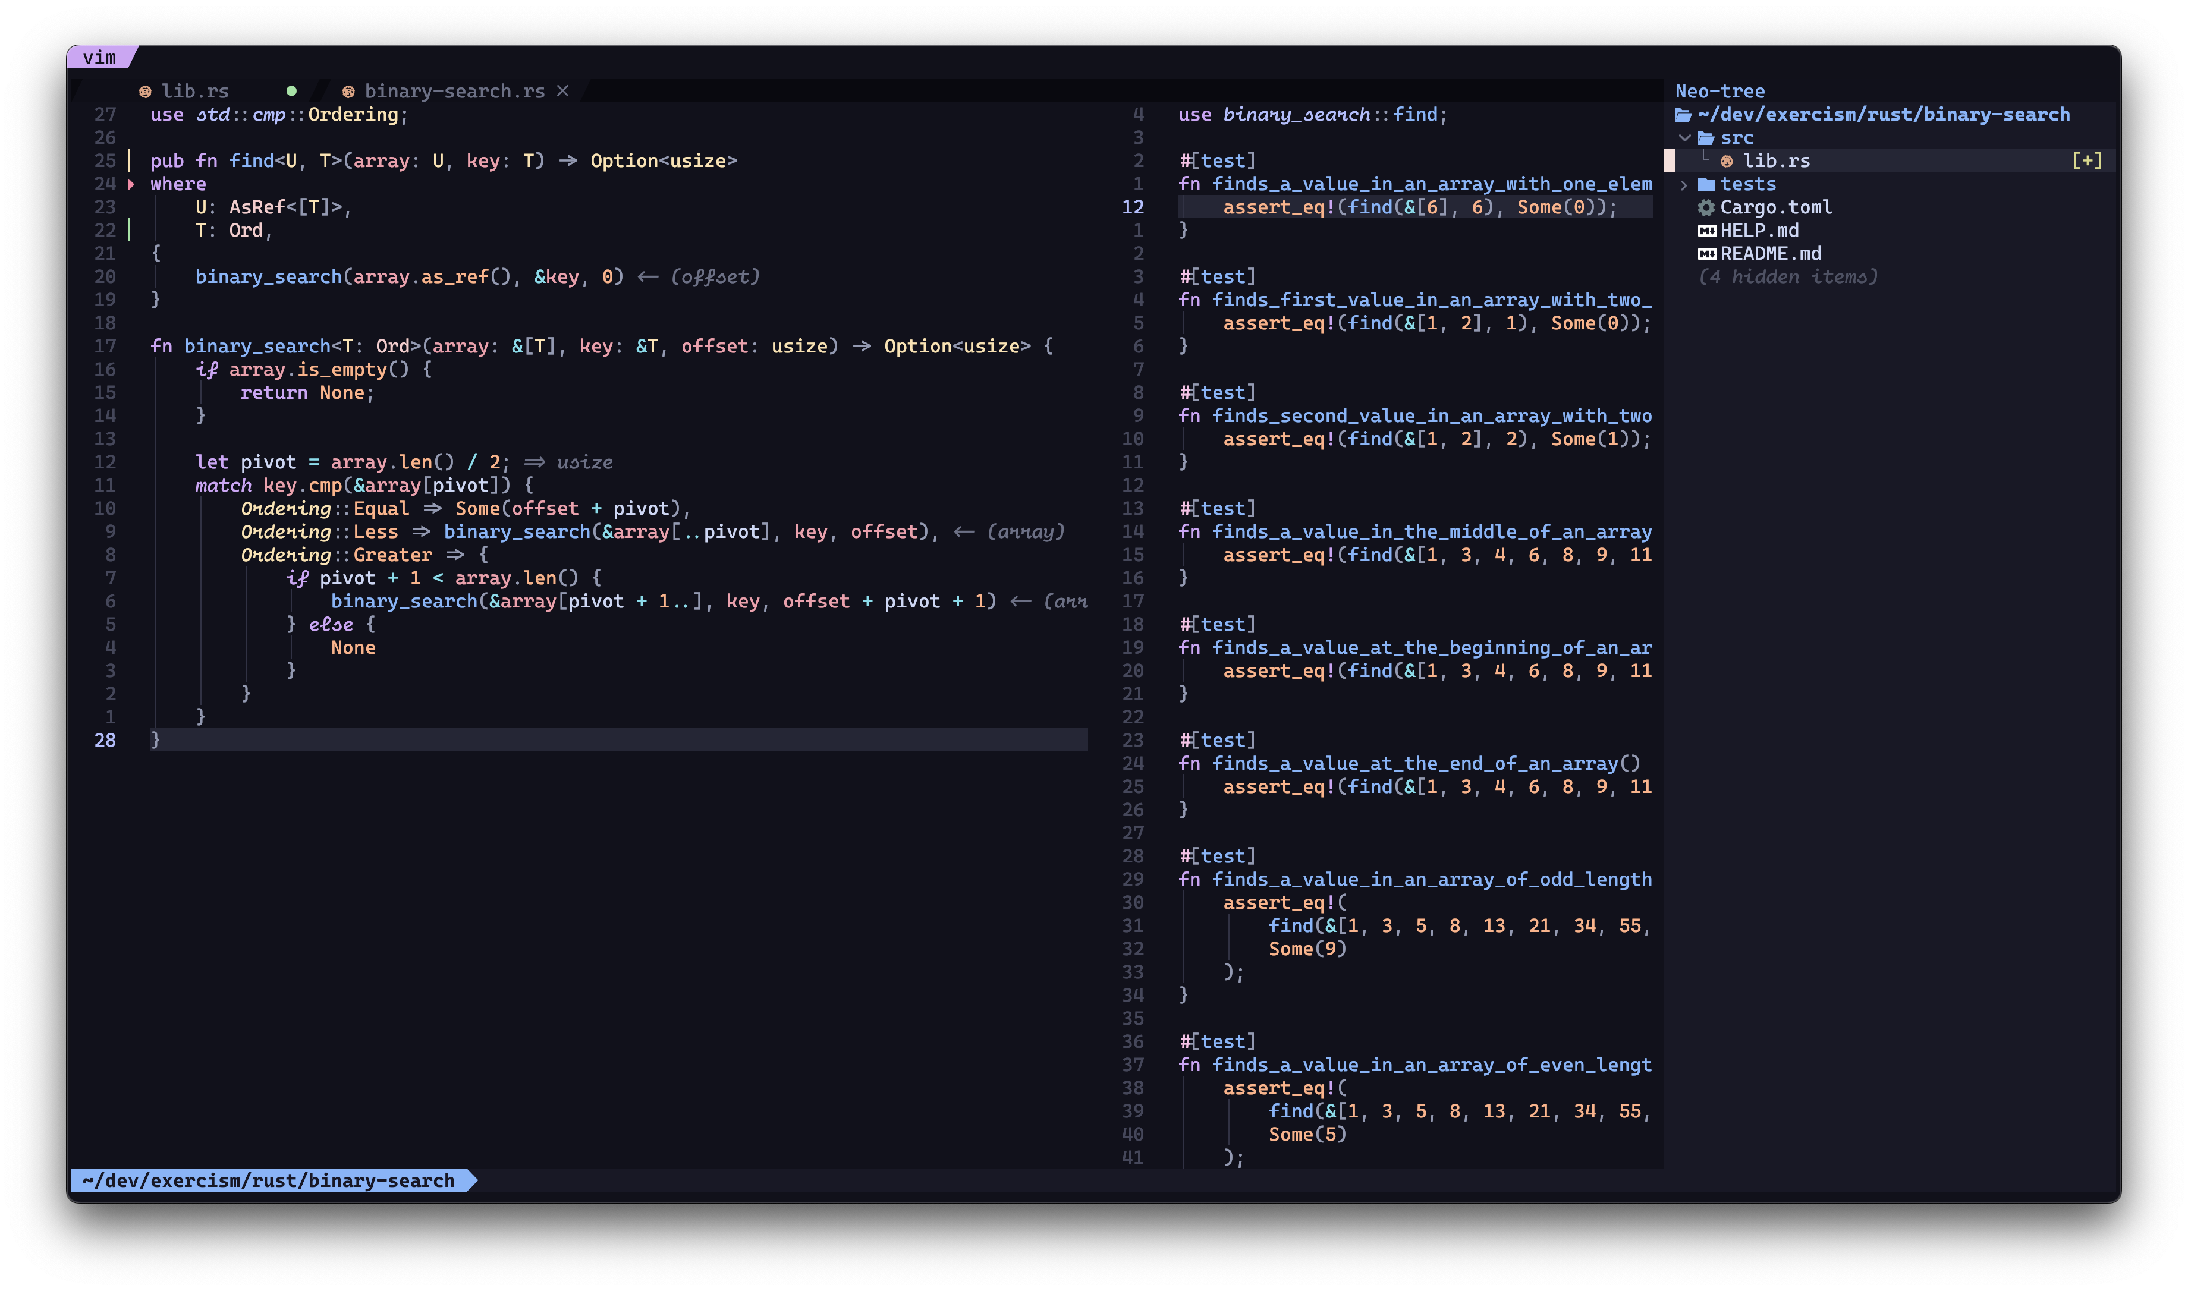Viewport: 2188px width, 1291px height.
Task: Click the red fold arrow on the 'where' line
Action: point(131,184)
